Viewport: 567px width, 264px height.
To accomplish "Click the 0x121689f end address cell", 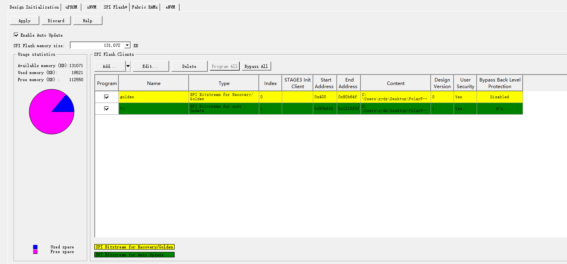I will [x=349, y=108].
